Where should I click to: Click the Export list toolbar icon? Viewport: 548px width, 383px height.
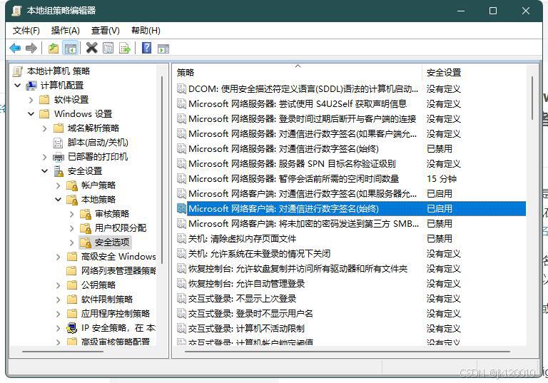tap(125, 48)
